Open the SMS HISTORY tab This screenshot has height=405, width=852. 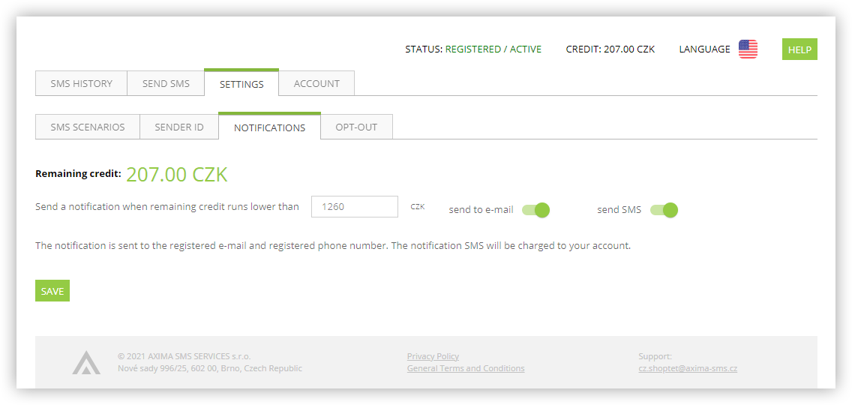click(82, 84)
